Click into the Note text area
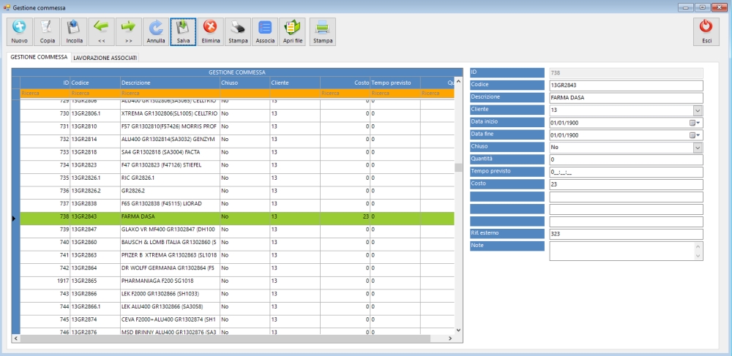 click(621, 251)
